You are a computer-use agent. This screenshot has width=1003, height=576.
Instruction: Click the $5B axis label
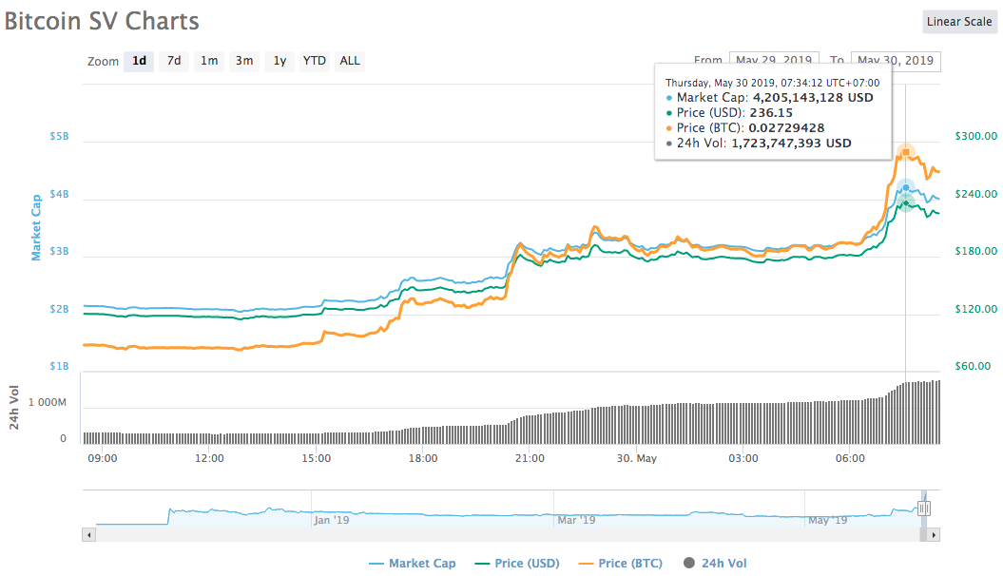[x=59, y=136]
